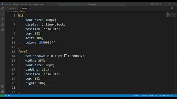Click display: inline-block; on line 7
177x99 pixels.
[x=45, y=24]
